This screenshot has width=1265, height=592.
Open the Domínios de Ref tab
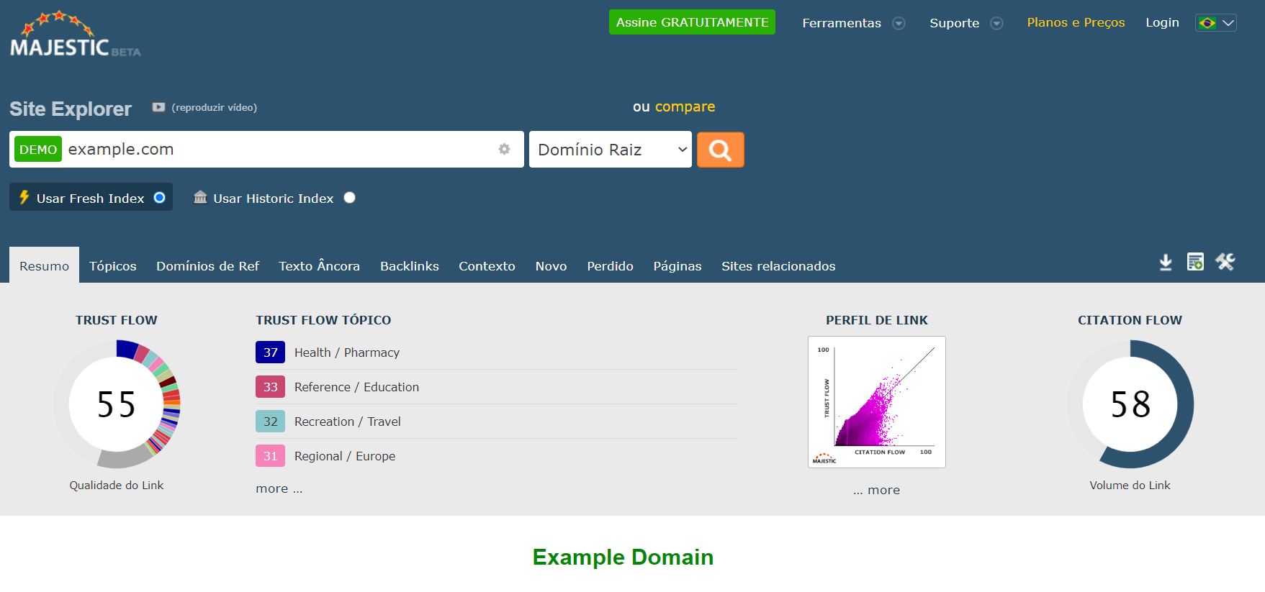(x=207, y=265)
